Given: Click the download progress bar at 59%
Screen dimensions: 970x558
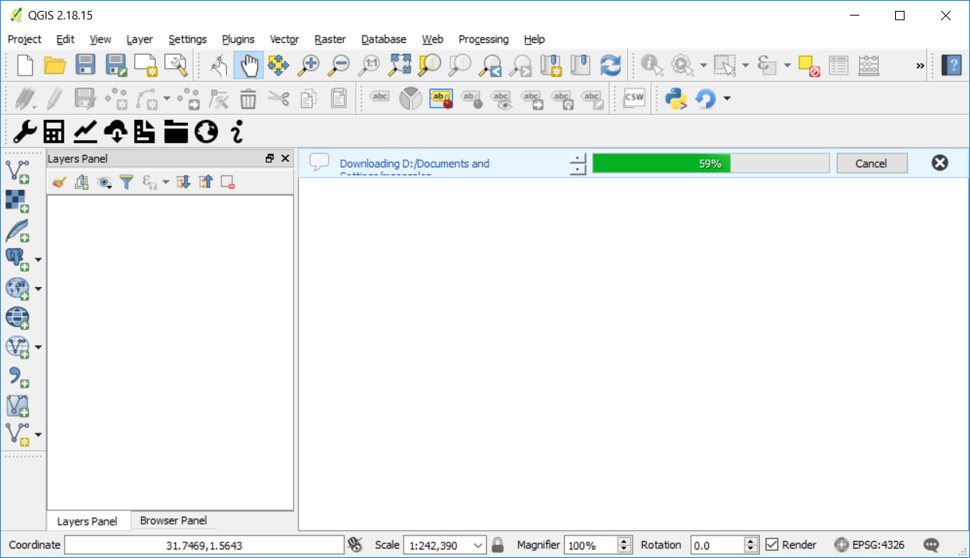Looking at the screenshot, I should pos(710,163).
